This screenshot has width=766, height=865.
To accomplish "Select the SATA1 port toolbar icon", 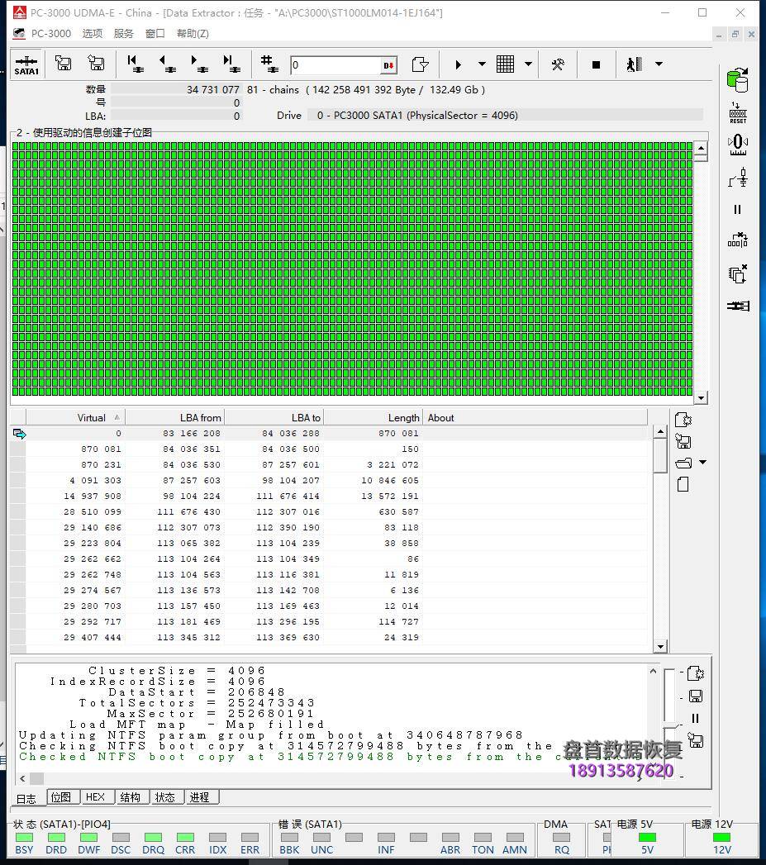I will (26, 64).
